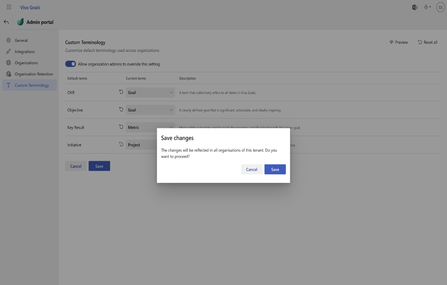Screen dimensions: 447x285
Task: Click the Viva Goals logo icon
Action: [20, 22]
